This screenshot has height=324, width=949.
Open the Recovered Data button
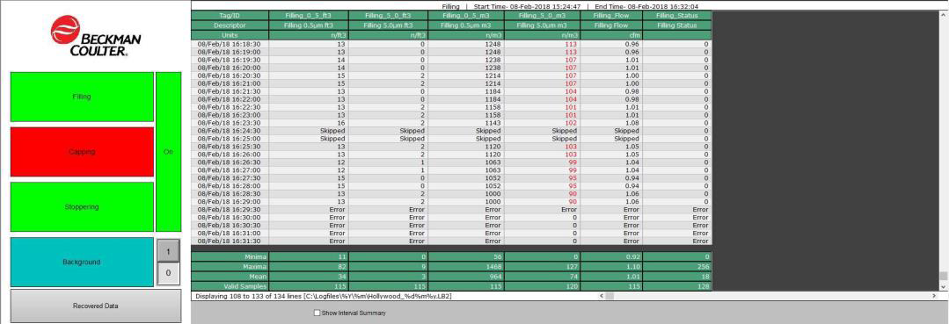coord(96,306)
